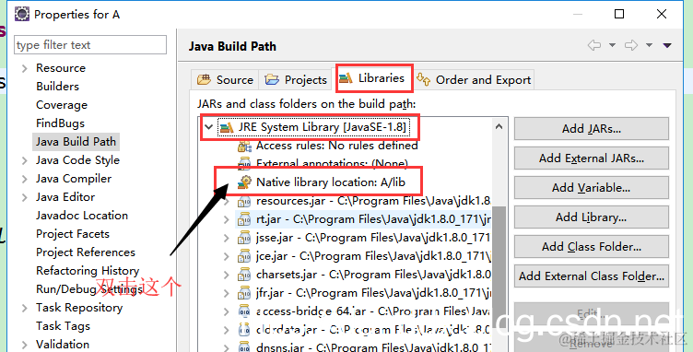The width and height of the screenshot is (693, 352).
Task: Collapse the JRE System Library node
Action: point(208,127)
